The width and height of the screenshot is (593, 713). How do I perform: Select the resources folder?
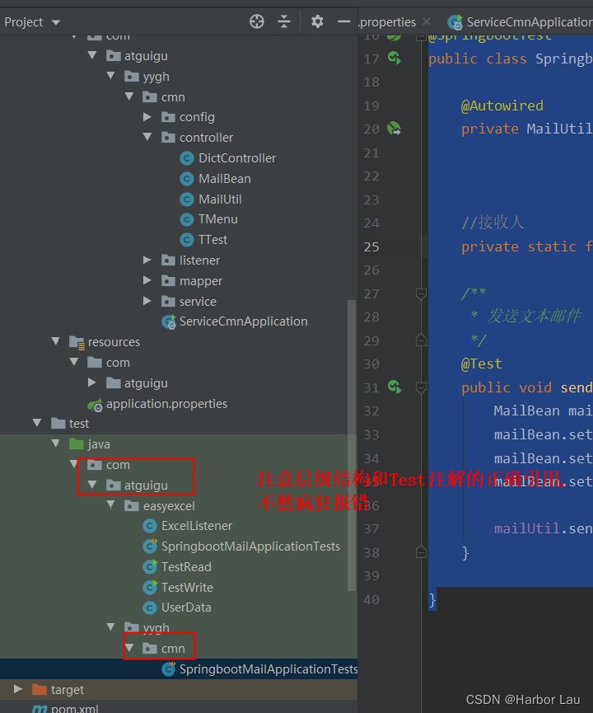tap(114, 342)
